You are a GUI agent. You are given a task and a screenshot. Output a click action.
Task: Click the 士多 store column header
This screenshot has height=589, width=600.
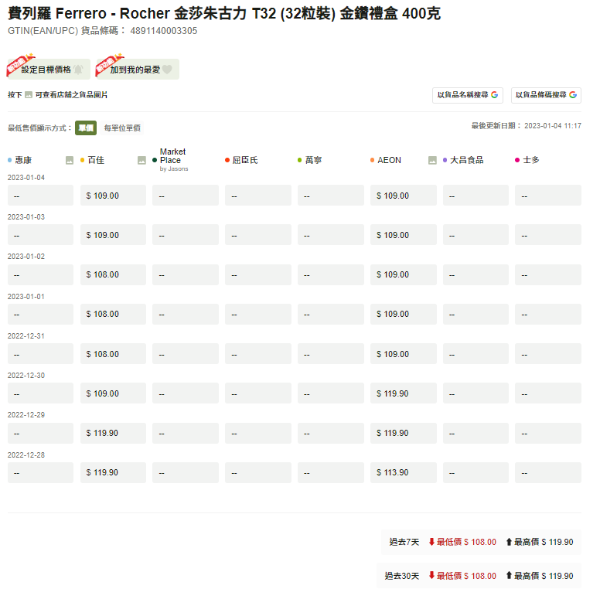(531, 160)
